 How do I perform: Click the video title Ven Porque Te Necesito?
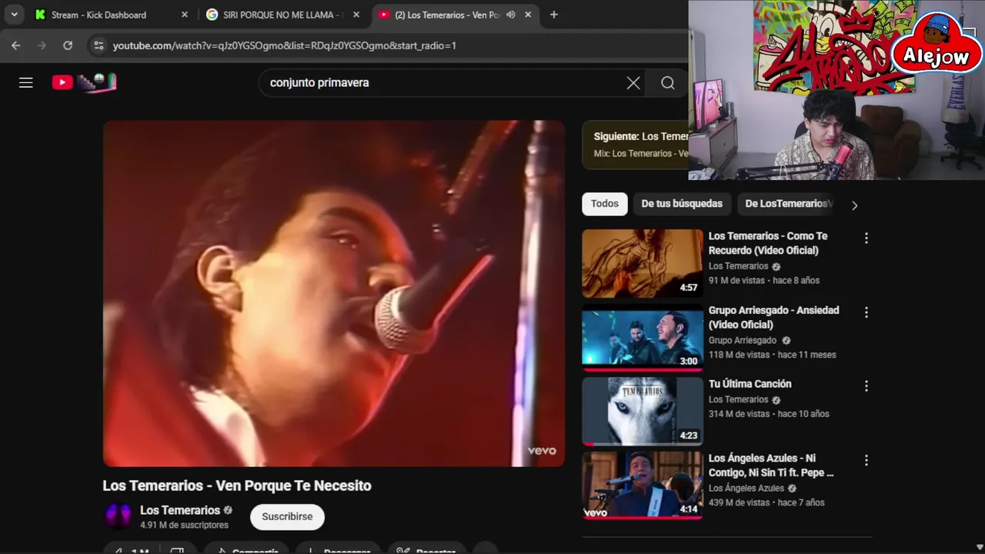point(237,486)
